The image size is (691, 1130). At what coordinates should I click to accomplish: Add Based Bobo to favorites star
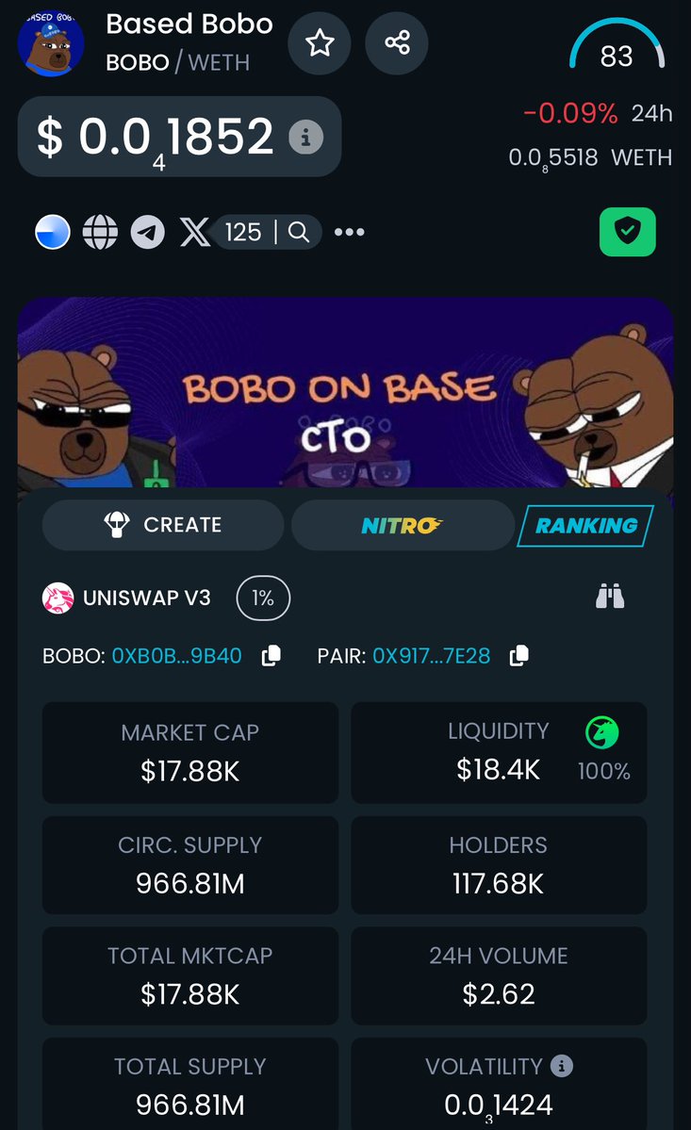[x=320, y=43]
